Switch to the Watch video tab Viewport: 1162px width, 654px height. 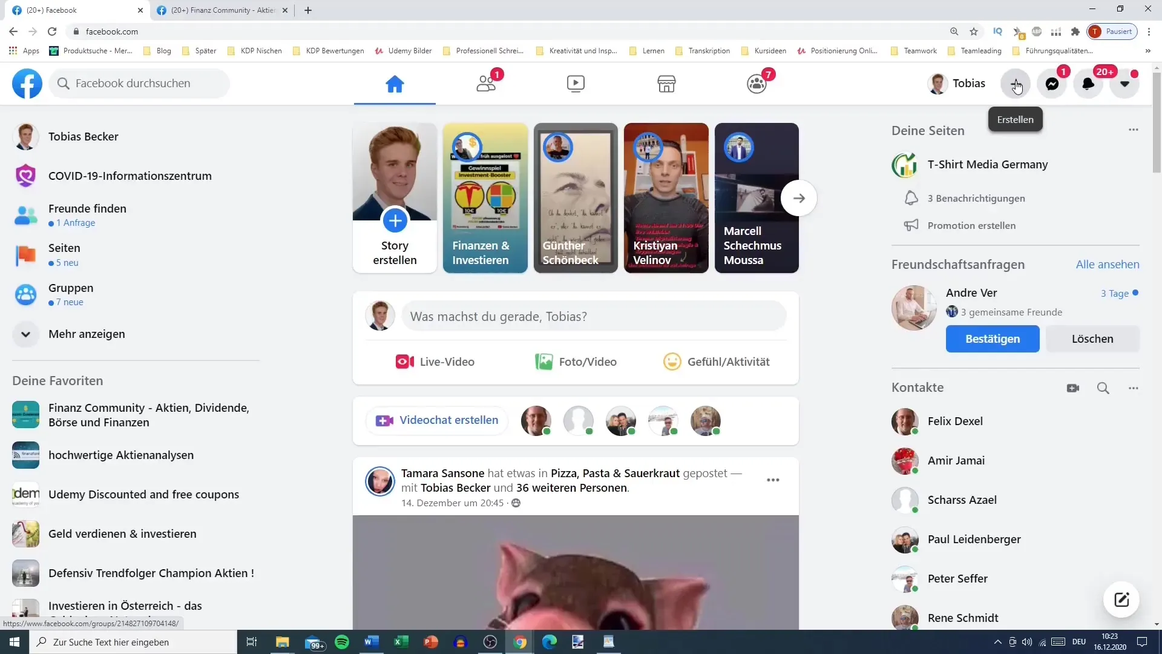pos(576,83)
